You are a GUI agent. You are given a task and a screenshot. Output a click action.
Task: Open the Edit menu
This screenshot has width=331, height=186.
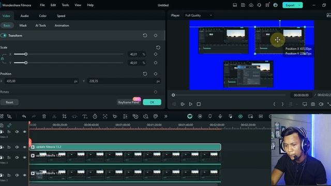tap(53, 5)
